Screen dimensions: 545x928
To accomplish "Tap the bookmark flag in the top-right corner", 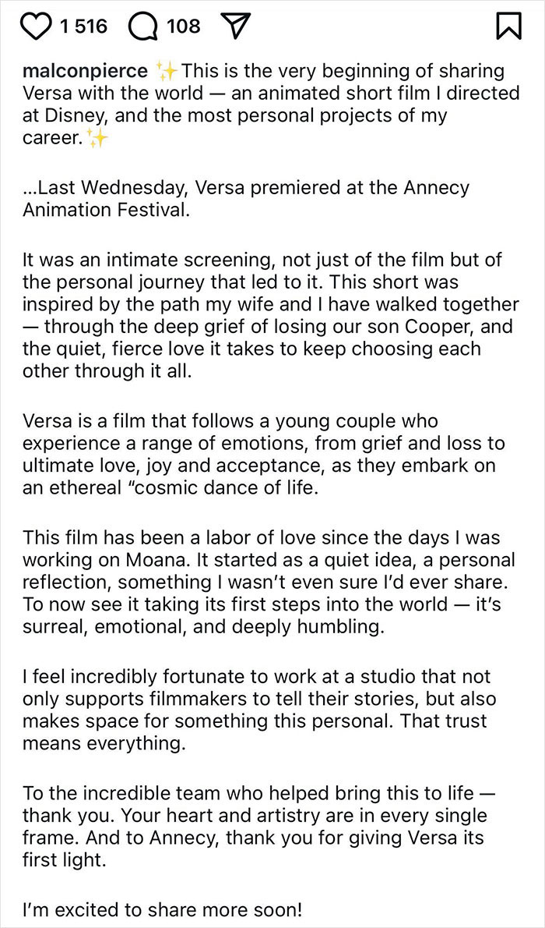I will [x=509, y=25].
